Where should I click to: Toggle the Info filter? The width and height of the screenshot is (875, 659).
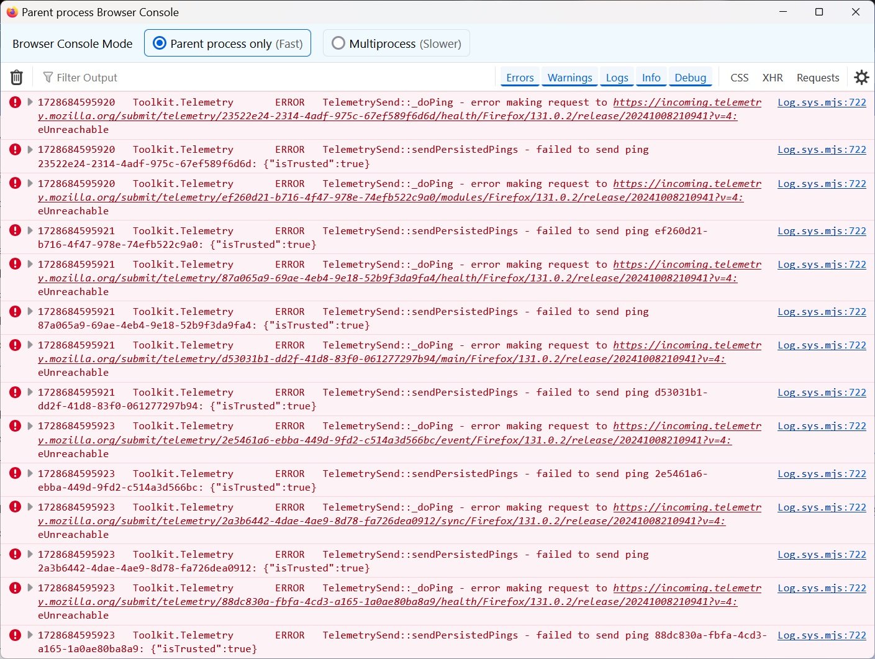coord(651,78)
